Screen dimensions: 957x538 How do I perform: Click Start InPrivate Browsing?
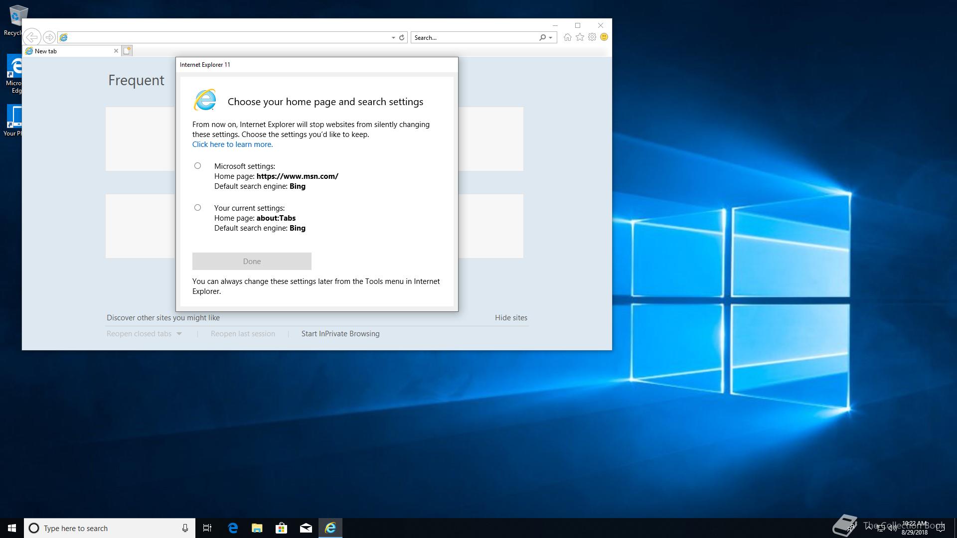tap(340, 334)
